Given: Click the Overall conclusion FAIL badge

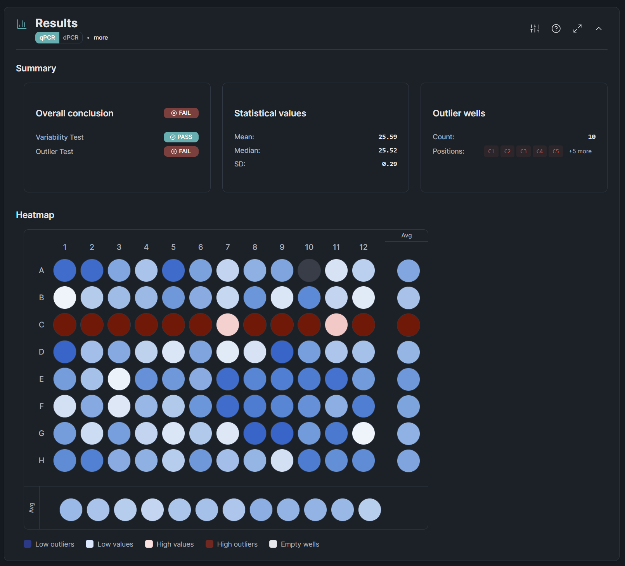Looking at the screenshot, I should pos(181,113).
